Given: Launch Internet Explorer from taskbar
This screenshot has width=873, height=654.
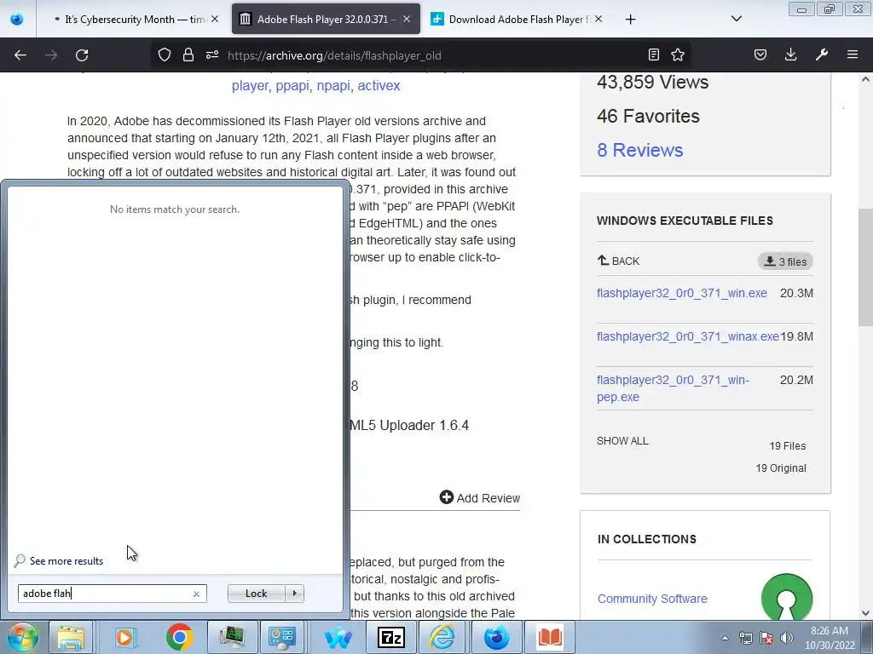Looking at the screenshot, I should click(442, 637).
